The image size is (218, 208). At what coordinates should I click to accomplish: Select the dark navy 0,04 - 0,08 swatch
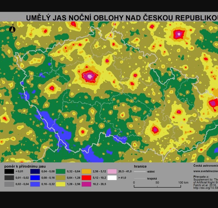click(x=36, y=171)
